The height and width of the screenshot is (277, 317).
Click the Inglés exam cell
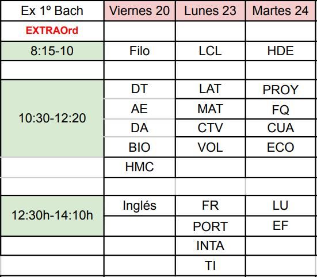pyautogui.click(x=139, y=206)
